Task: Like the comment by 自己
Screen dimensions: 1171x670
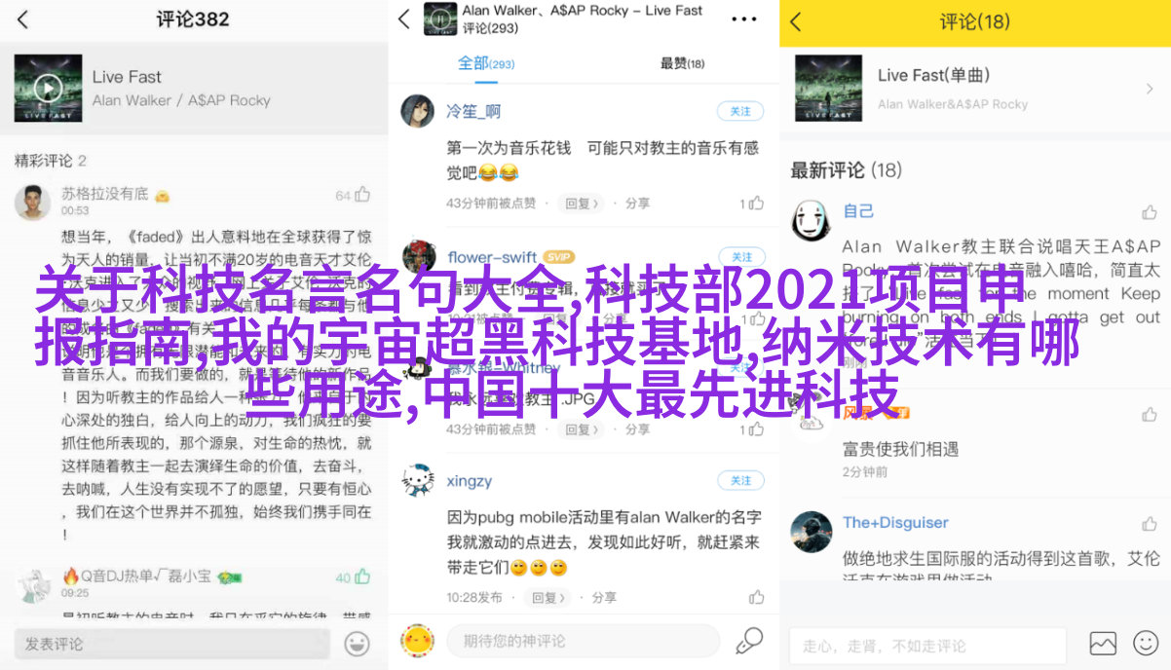Action: click(x=1149, y=211)
